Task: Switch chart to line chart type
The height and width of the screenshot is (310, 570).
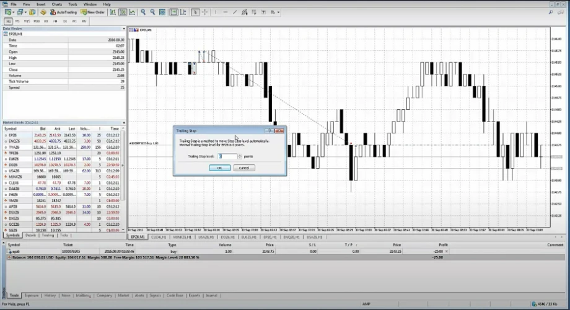Action: click(132, 12)
